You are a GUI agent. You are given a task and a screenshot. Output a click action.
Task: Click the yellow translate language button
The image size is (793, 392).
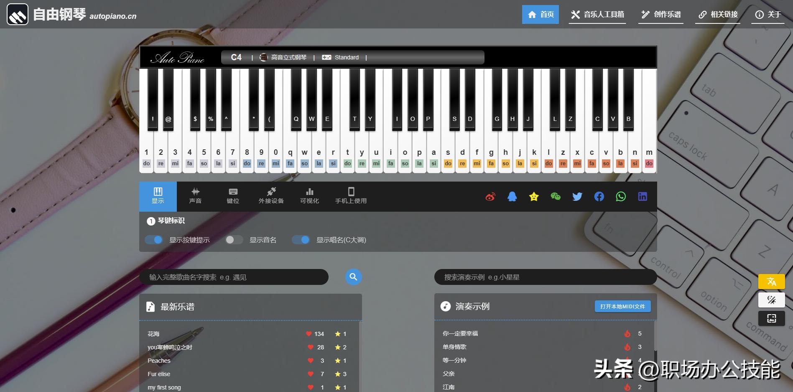click(x=771, y=282)
